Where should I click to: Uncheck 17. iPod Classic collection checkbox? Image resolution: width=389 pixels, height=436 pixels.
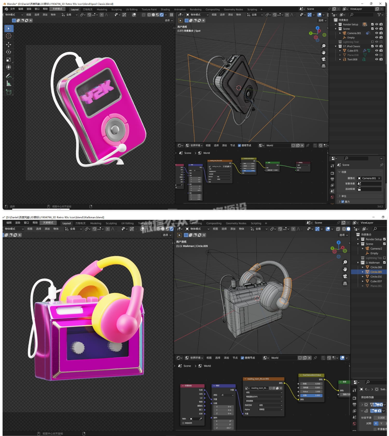point(372,46)
